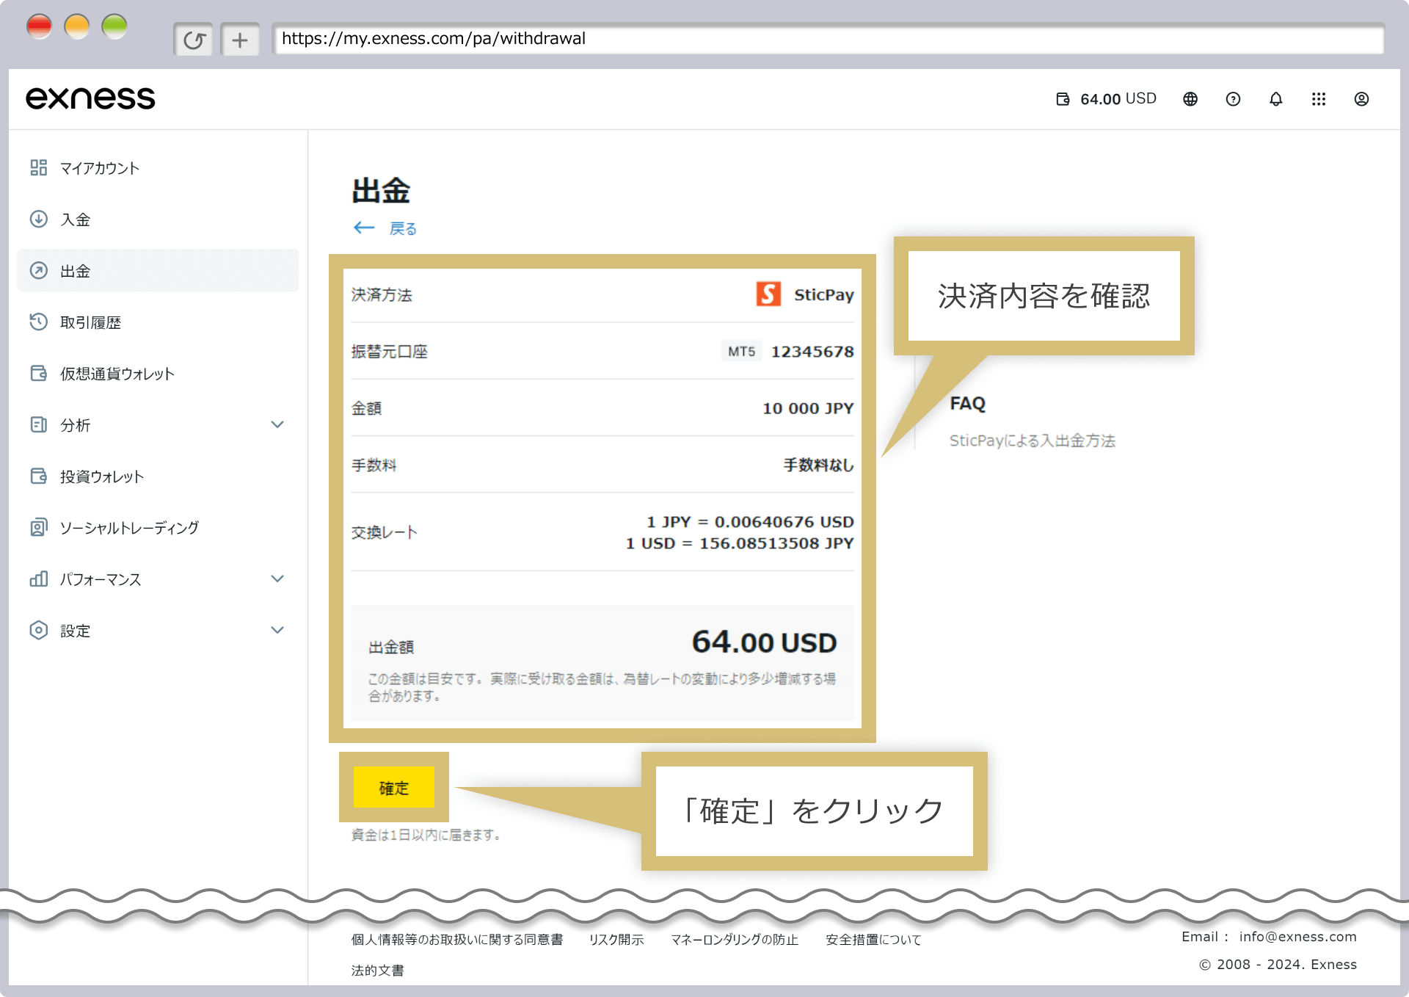Expand the 分析 menu chevron

(x=277, y=425)
